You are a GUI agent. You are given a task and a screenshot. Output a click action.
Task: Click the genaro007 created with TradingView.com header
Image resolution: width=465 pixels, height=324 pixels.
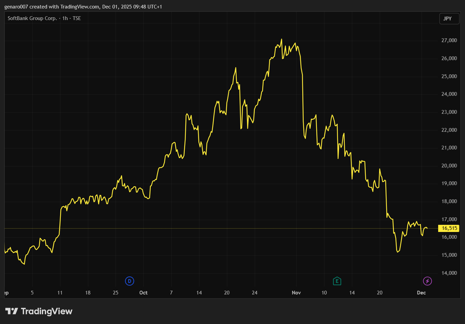pos(83,7)
